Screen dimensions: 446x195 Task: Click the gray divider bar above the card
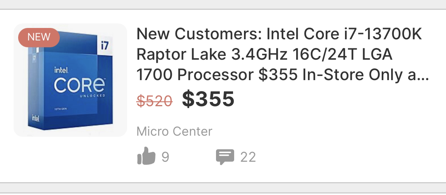click(x=223, y=4)
